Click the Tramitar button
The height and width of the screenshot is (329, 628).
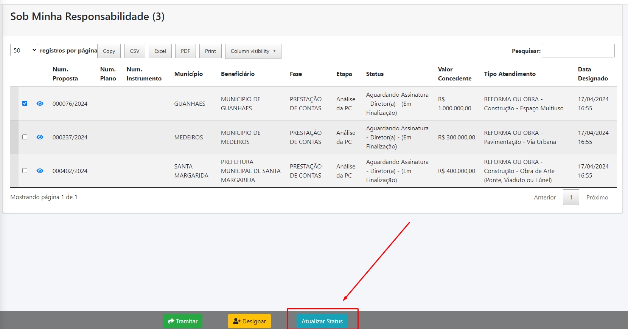[183, 321]
